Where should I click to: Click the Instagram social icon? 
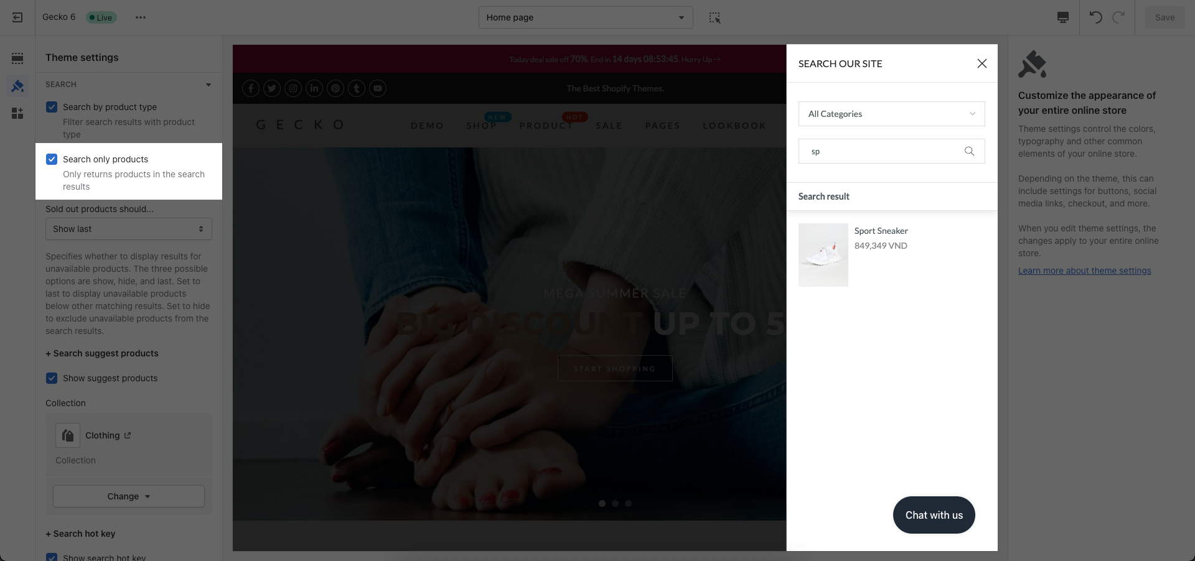click(293, 88)
